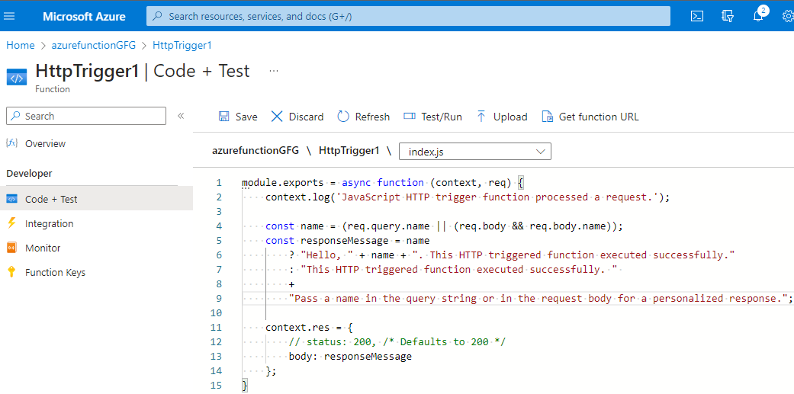Click Get function URL

590,117
